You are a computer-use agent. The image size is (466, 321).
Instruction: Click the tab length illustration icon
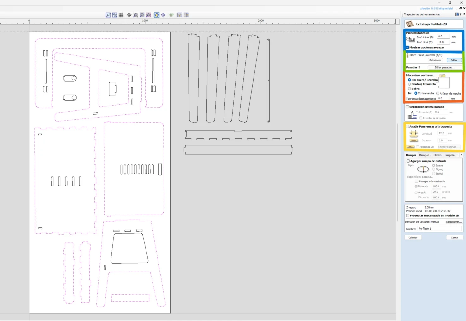coord(414,134)
